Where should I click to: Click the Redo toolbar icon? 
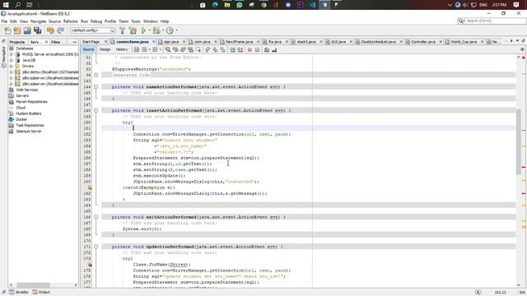coord(60,30)
